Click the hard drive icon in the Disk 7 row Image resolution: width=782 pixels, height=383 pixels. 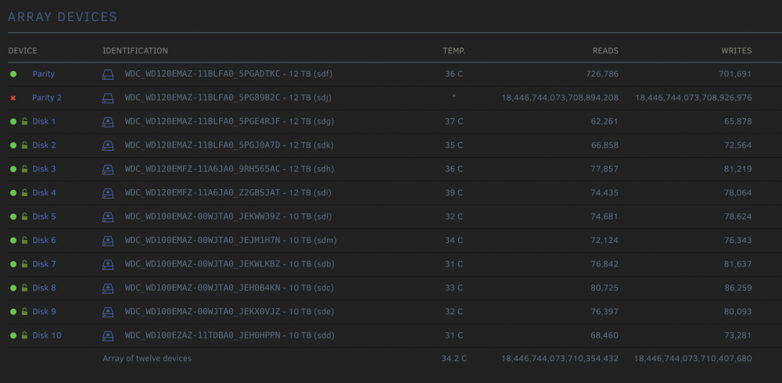pos(108,265)
